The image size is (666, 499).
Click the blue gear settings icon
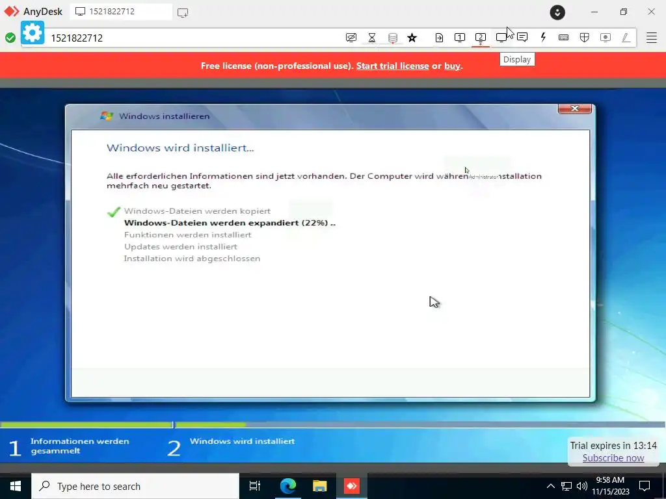[x=33, y=32]
